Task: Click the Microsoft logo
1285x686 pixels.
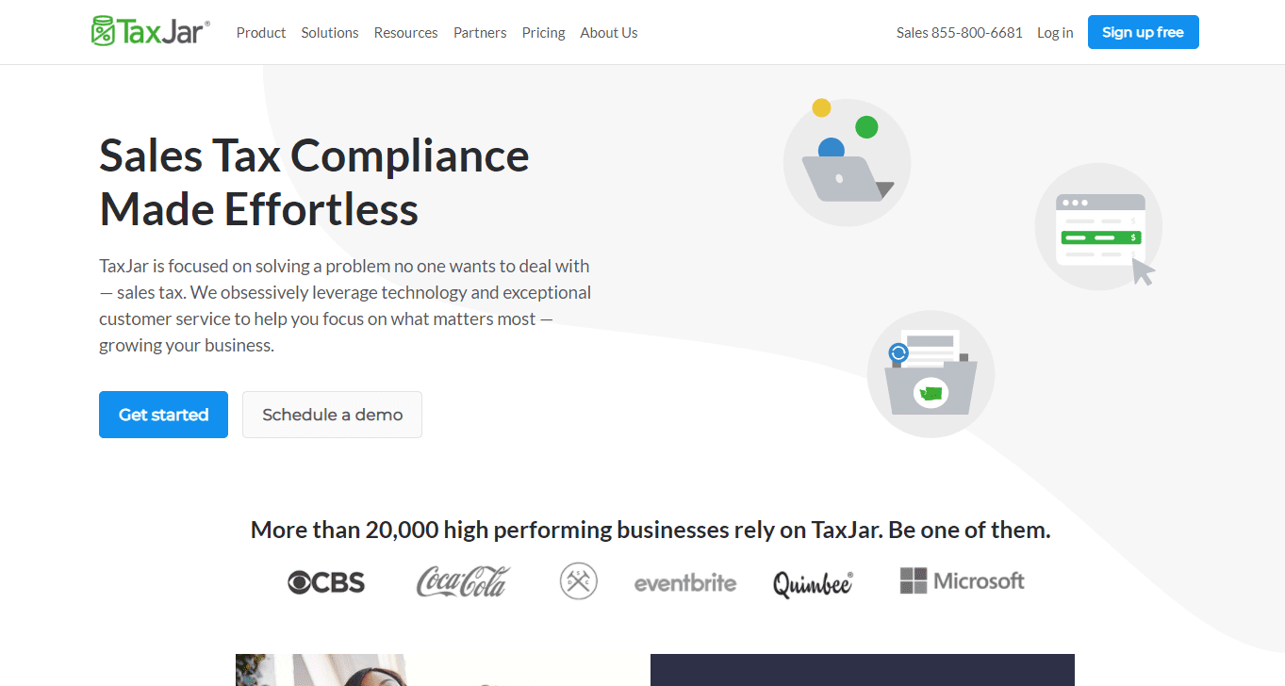Action: tap(962, 580)
